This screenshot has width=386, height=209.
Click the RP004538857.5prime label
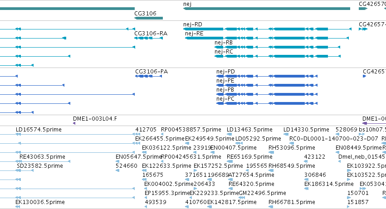click(191, 130)
